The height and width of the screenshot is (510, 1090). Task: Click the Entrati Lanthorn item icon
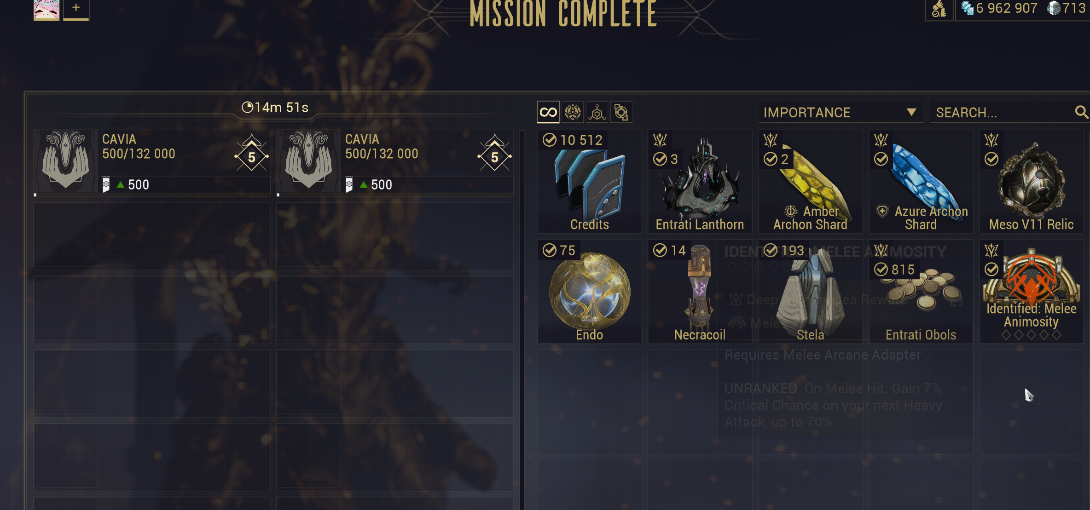click(700, 180)
